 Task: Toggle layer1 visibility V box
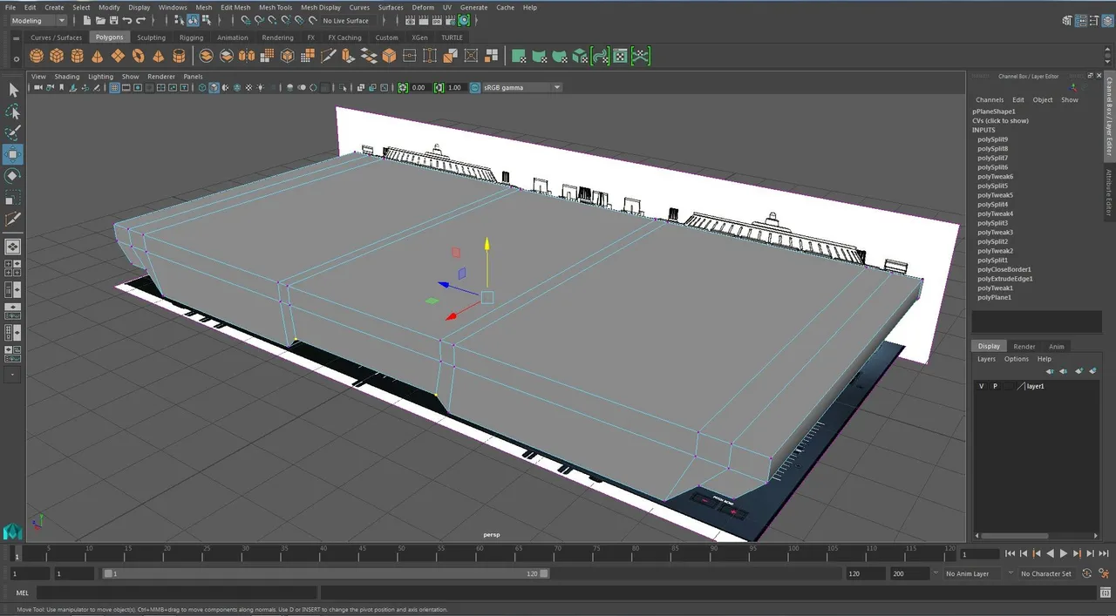(981, 386)
